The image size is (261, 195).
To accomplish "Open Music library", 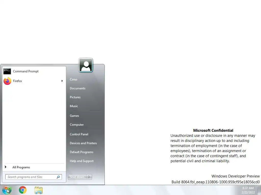I will pyautogui.click(x=74, y=106).
